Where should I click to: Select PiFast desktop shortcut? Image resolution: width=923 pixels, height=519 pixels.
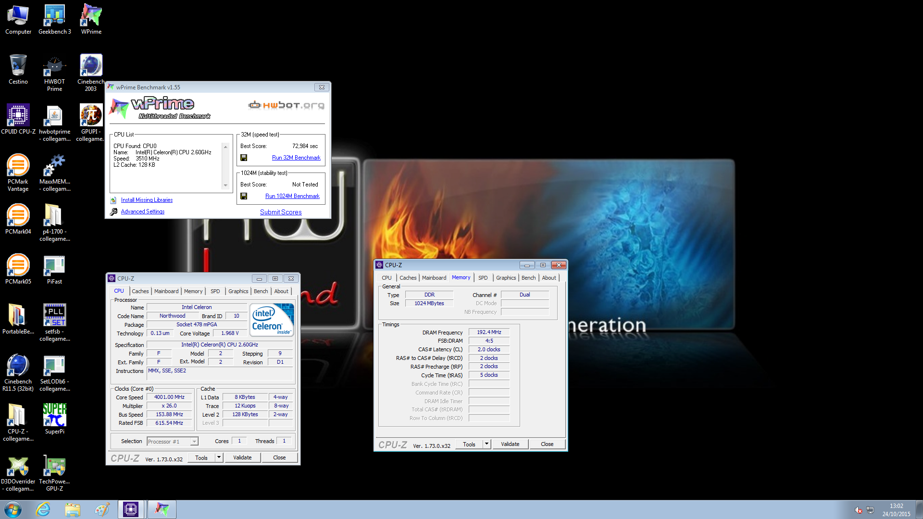pos(54,270)
